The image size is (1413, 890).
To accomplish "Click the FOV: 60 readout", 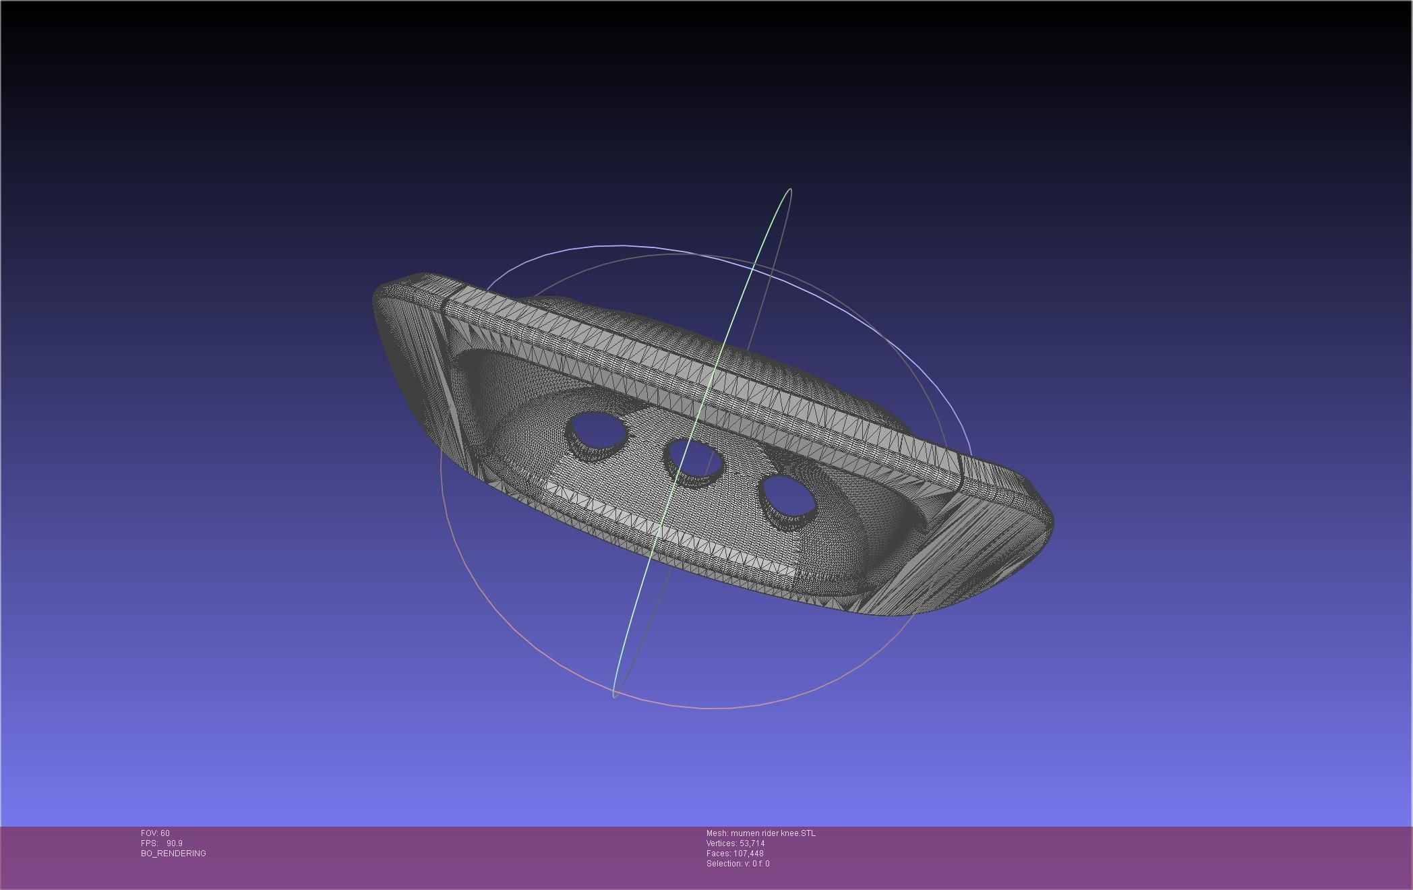I will pyautogui.click(x=155, y=833).
